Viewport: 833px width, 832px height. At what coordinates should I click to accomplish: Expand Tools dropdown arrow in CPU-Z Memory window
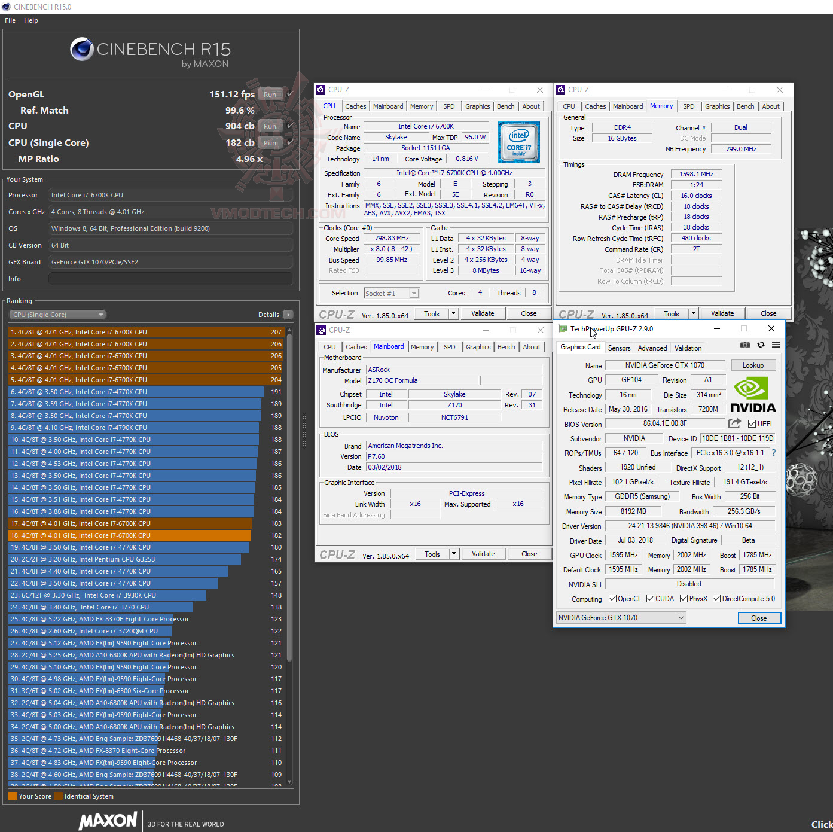point(693,313)
